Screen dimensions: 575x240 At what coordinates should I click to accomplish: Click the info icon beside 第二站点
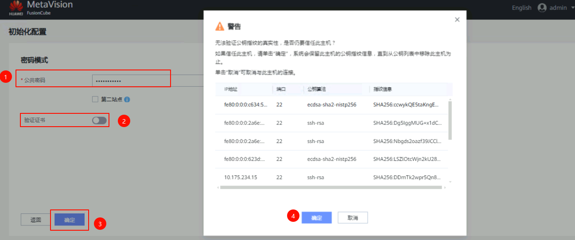pyautogui.click(x=127, y=100)
